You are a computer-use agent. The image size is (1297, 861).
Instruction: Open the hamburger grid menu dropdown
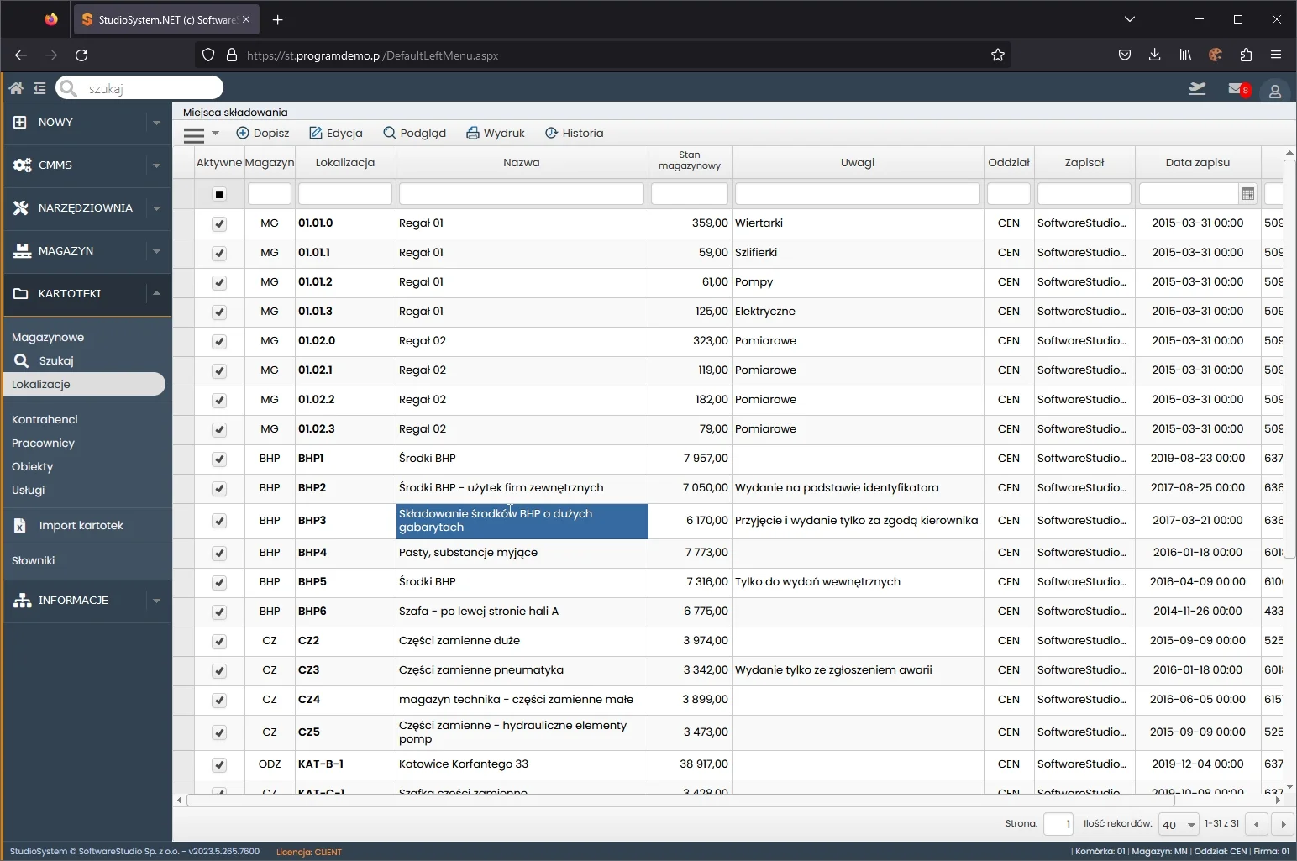pos(201,134)
